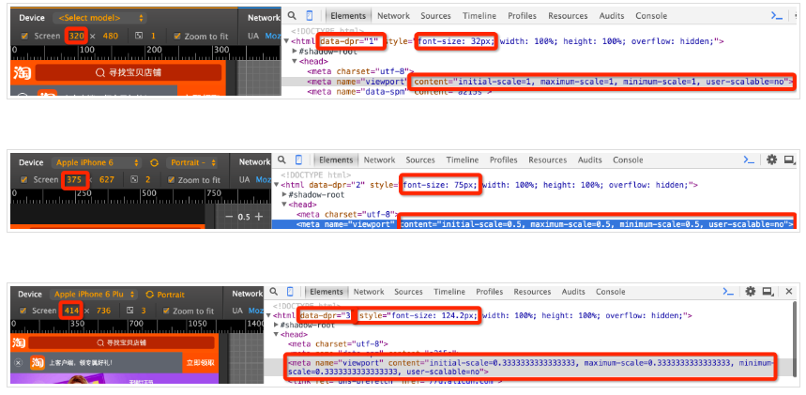Select the meta viewport line with initial-scale=0.5
This screenshot has width=806, height=395.
pyautogui.click(x=533, y=224)
